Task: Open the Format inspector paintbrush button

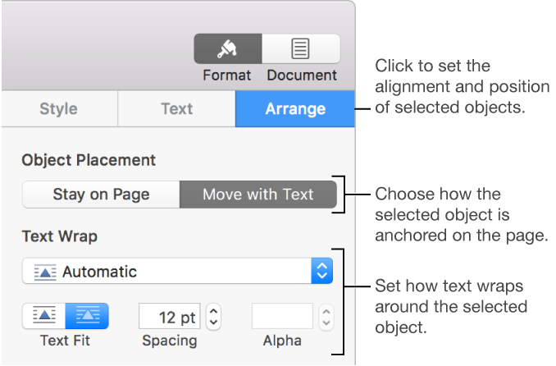Action: [x=228, y=49]
